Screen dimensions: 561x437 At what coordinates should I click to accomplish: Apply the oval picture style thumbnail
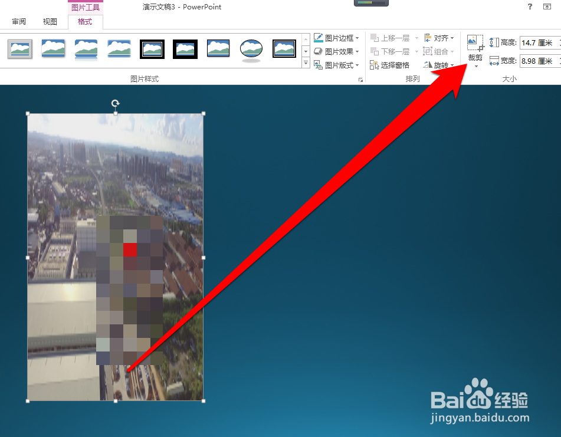(x=251, y=50)
